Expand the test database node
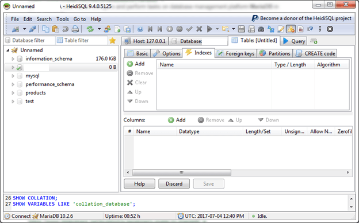Image resolution: width=359 pixels, height=223 pixels. click(13, 101)
